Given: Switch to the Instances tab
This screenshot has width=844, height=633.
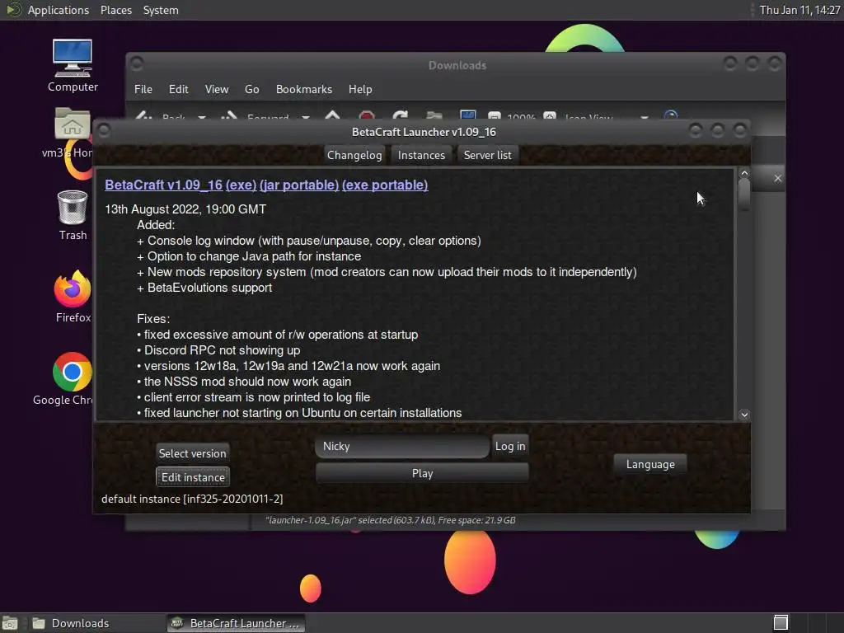Looking at the screenshot, I should click(x=421, y=155).
